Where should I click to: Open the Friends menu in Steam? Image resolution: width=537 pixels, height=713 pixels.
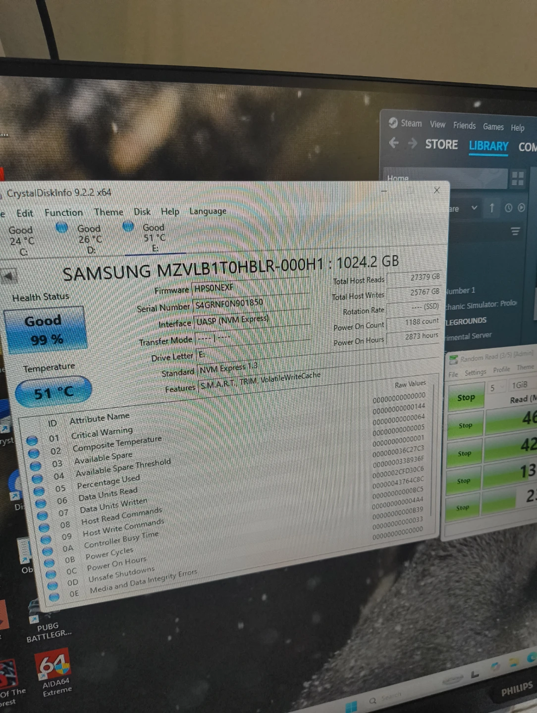click(464, 125)
